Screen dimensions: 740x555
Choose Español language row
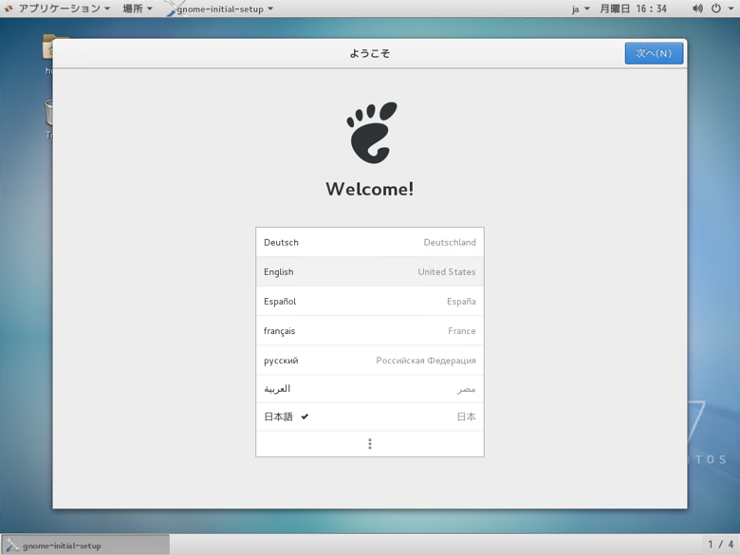point(370,301)
